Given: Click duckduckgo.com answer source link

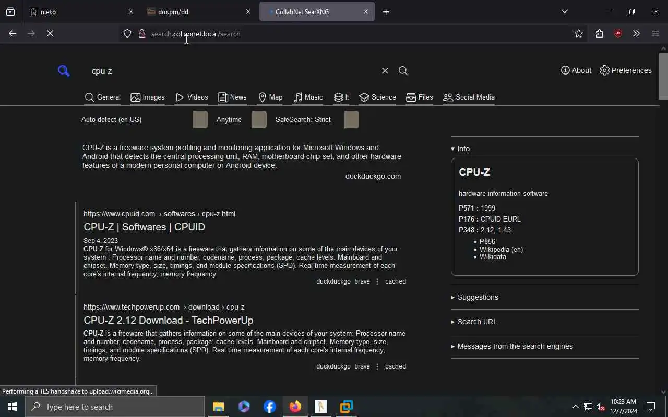Looking at the screenshot, I should 373,176.
